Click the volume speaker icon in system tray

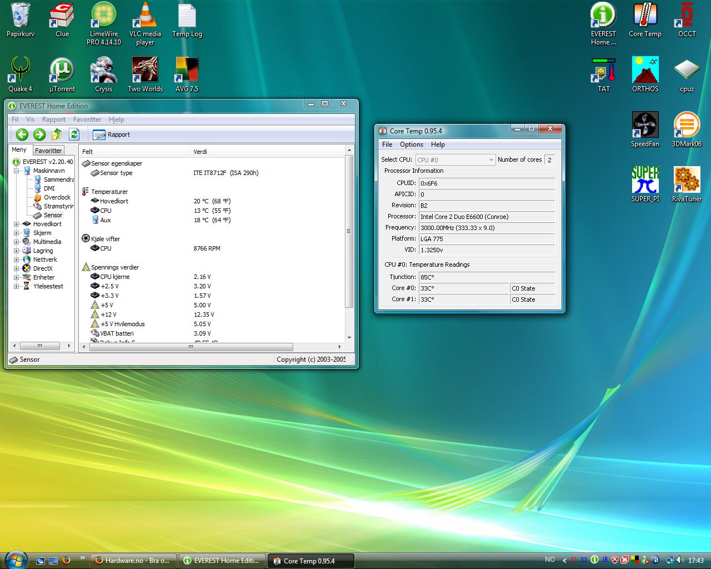point(680,560)
